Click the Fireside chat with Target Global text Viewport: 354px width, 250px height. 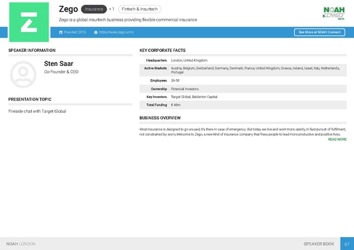37,111
